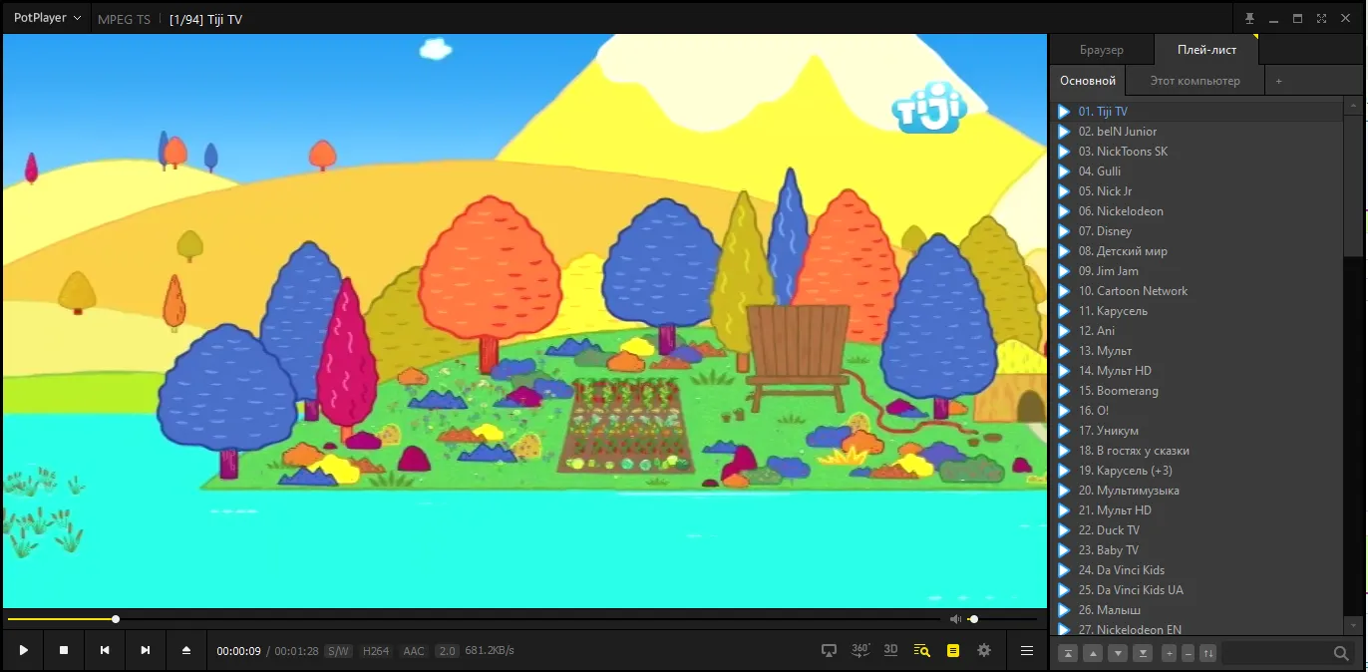The image size is (1368, 672).
Task: Remove item with the playlist minus button
Action: tap(1188, 653)
